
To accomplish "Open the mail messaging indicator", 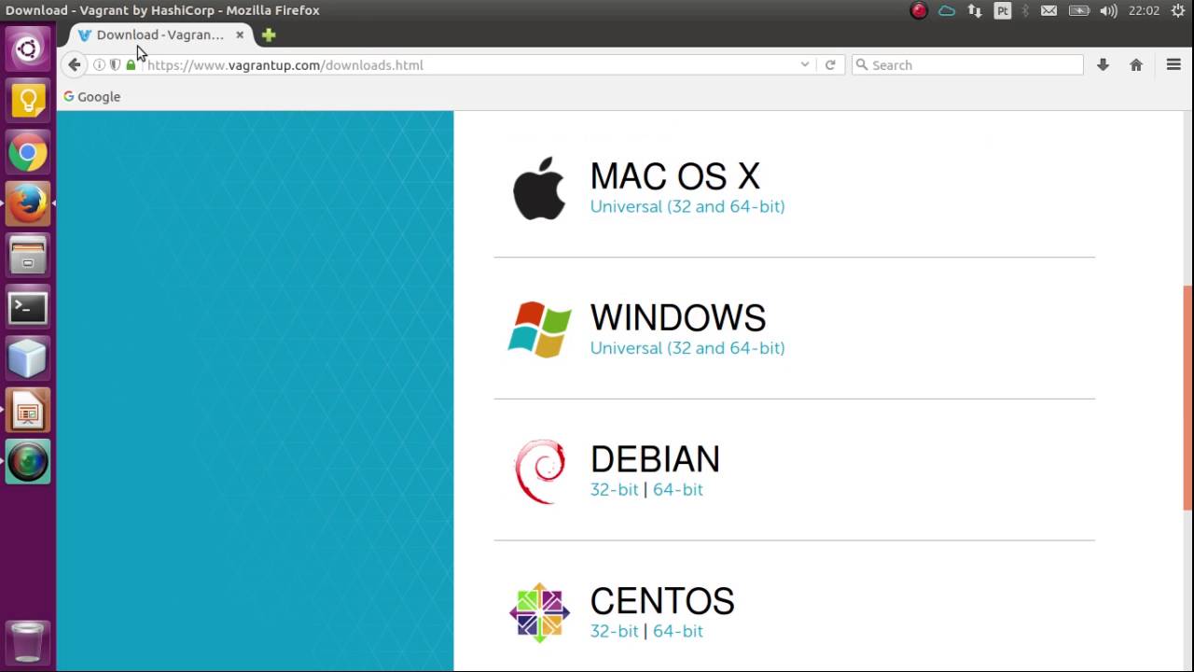I will tap(1049, 11).
